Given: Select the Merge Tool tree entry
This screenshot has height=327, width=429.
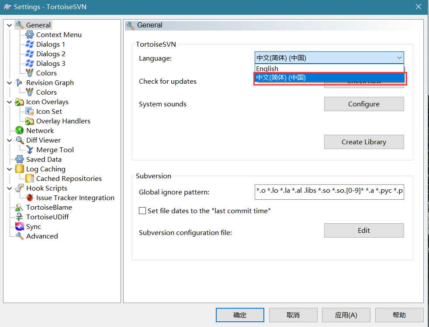Looking at the screenshot, I should pyautogui.click(x=55, y=150).
